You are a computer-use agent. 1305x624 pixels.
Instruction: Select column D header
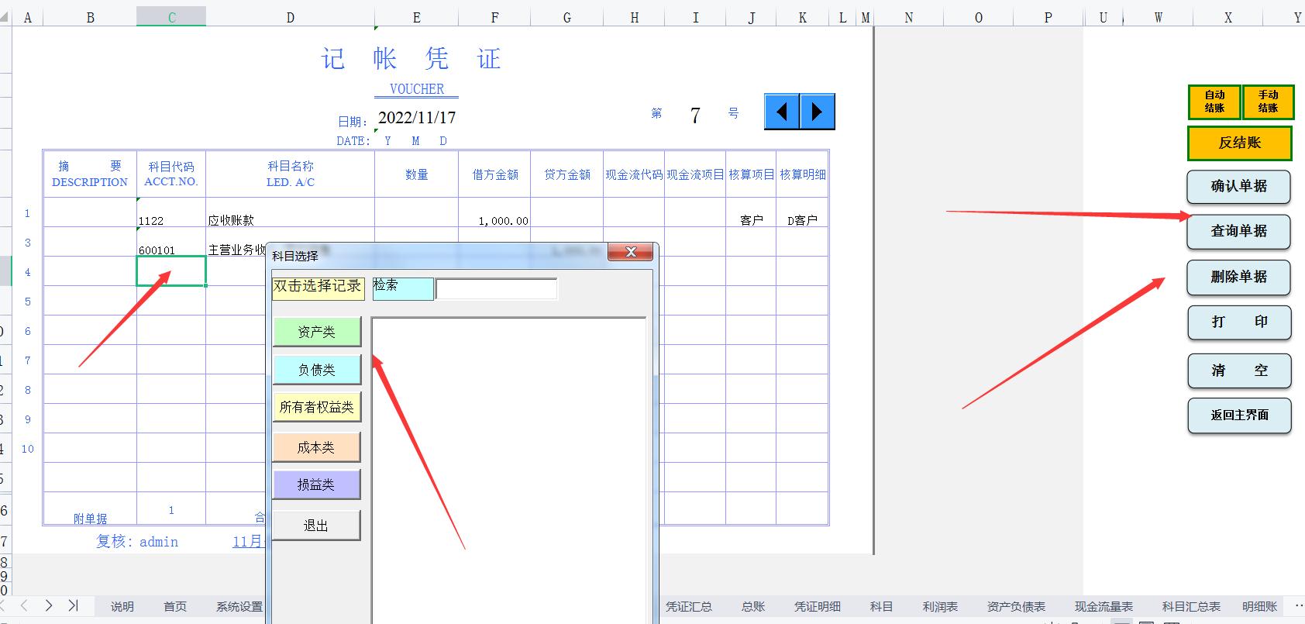coord(290,17)
